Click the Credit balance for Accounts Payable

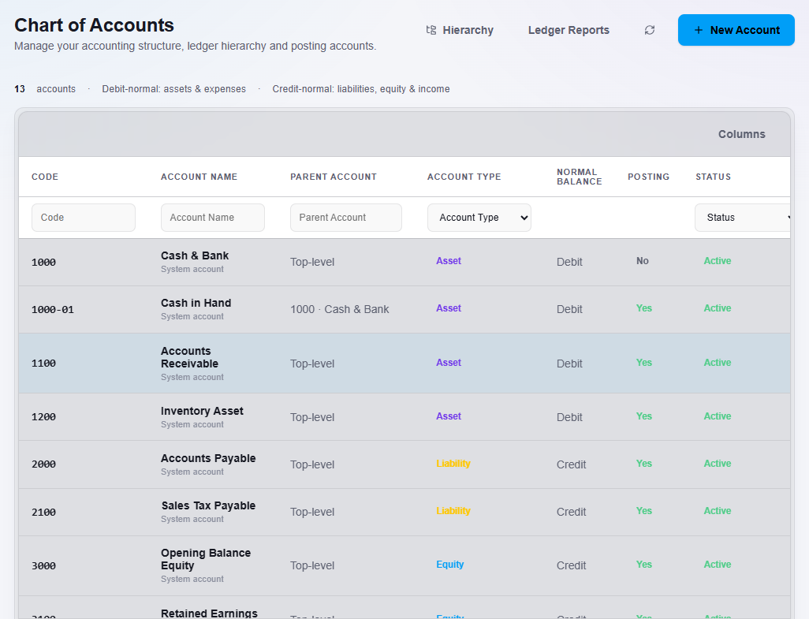pos(571,464)
